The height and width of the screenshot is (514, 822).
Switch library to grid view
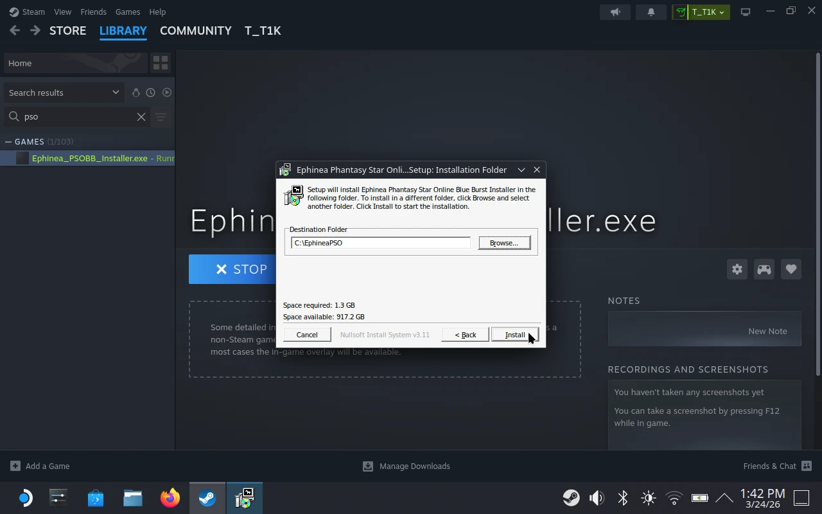tap(161, 62)
